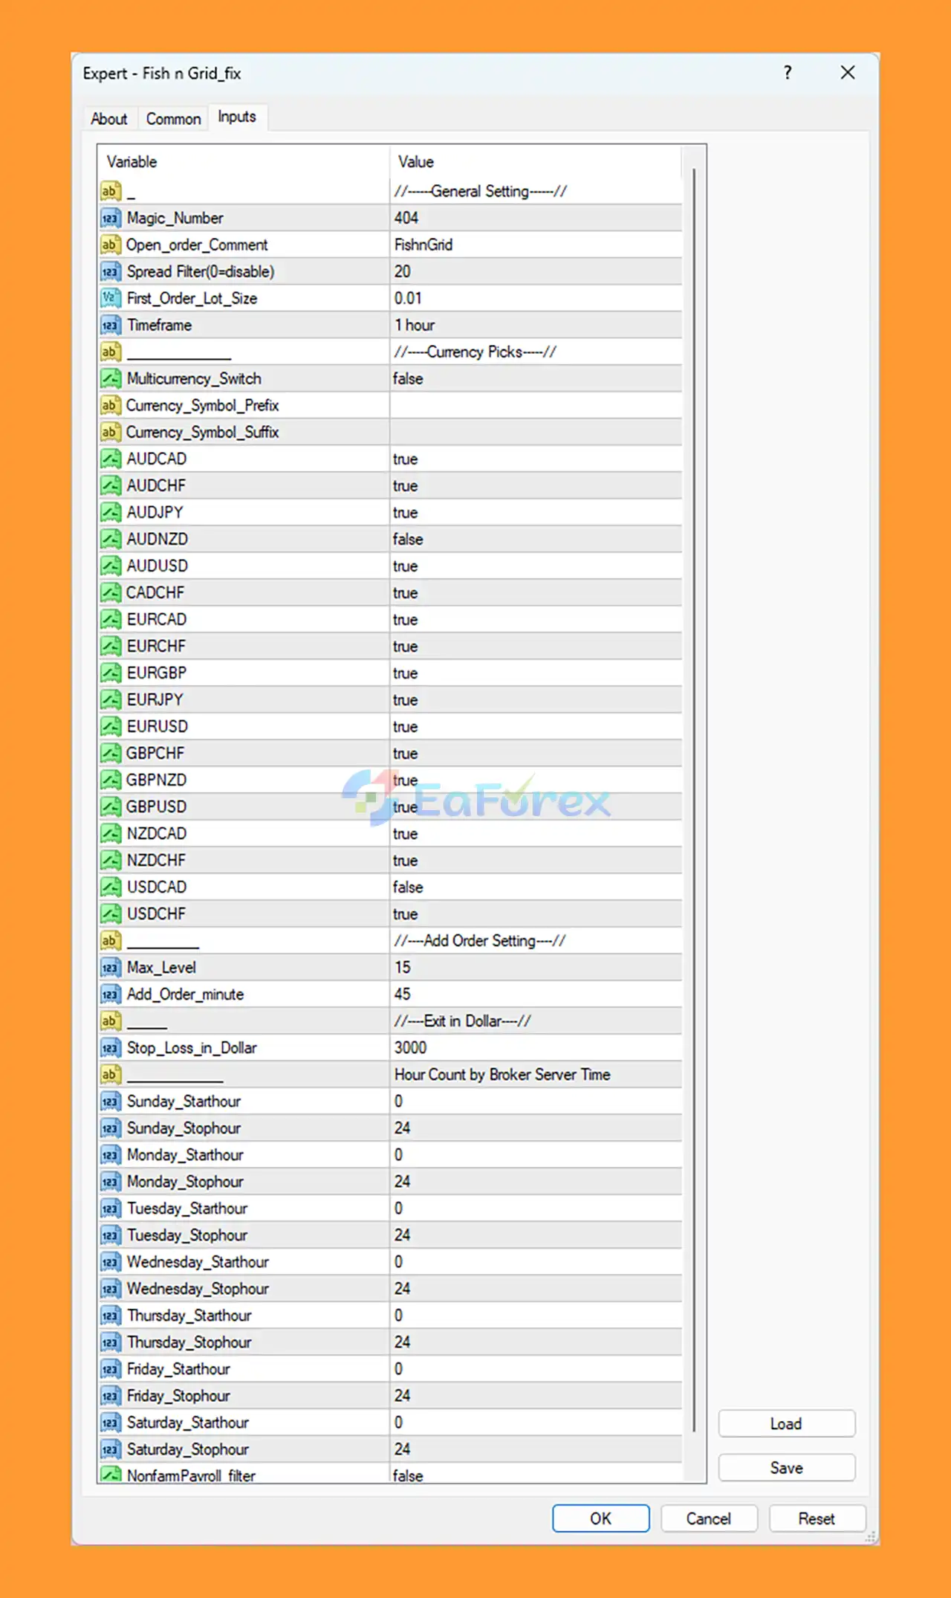
Task: Click the integer icon beside Magic_Number
Action: point(110,219)
